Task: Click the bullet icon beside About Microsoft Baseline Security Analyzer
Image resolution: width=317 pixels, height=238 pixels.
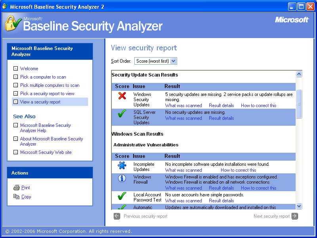Action: (15, 139)
